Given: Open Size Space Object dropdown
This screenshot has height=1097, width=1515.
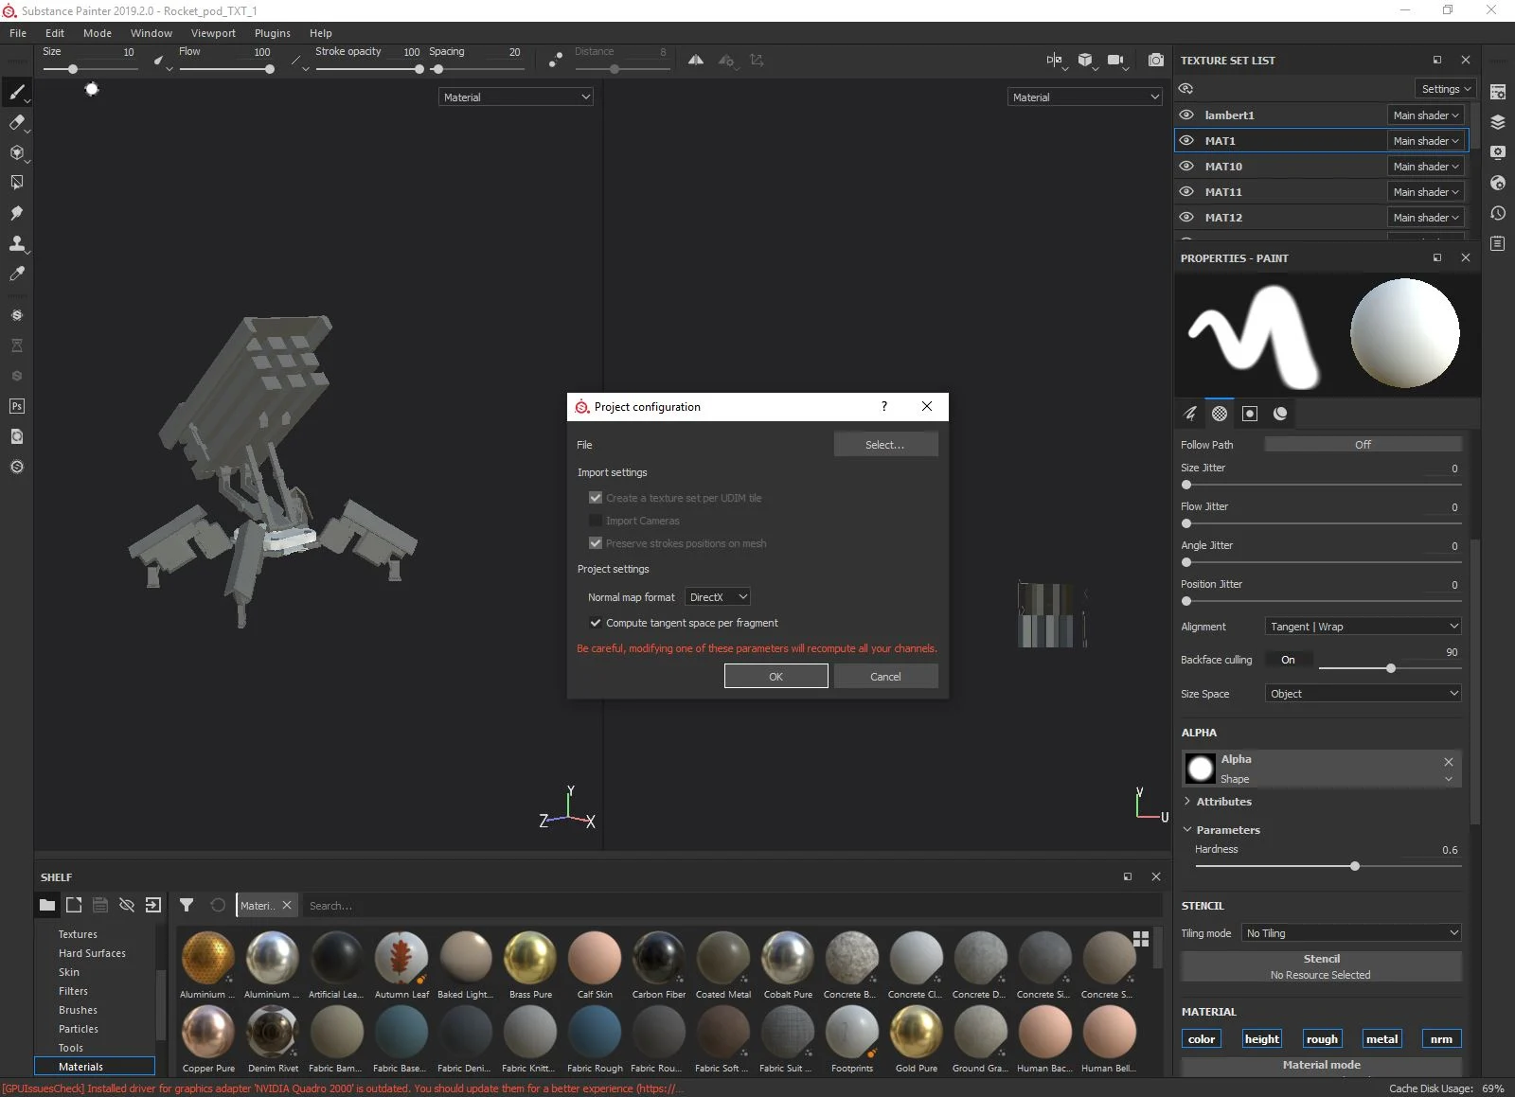Looking at the screenshot, I should (1363, 694).
